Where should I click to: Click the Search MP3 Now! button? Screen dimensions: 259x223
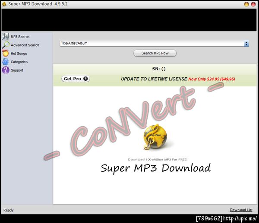coord(155,53)
